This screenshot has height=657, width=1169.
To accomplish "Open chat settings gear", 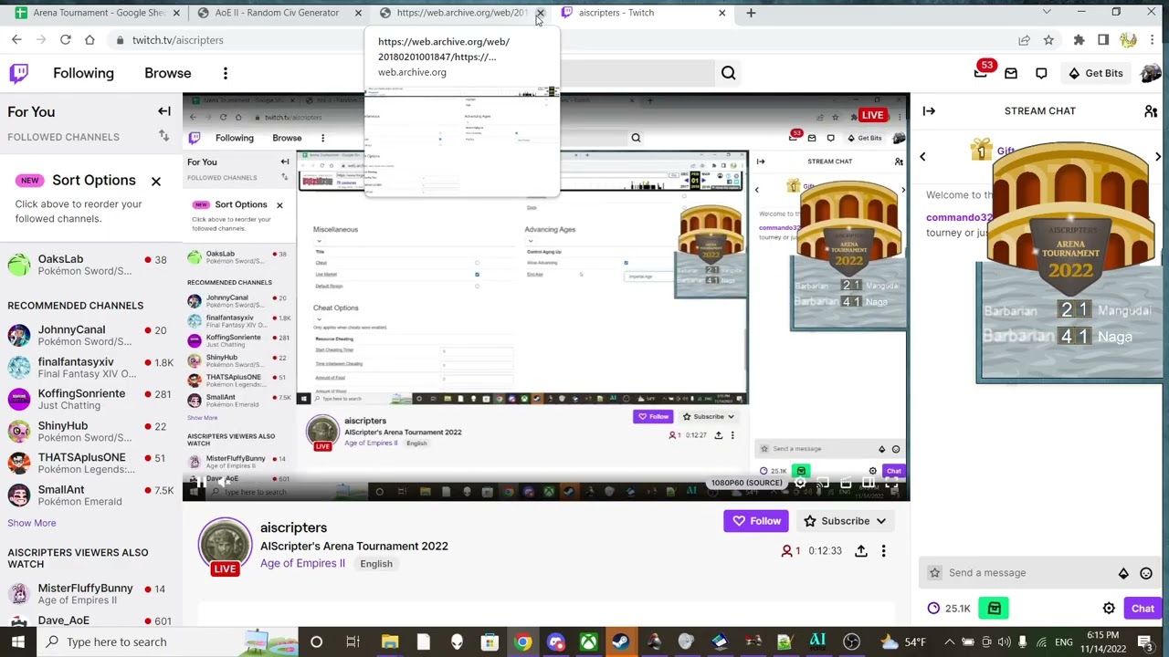I will click(1109, 609).
